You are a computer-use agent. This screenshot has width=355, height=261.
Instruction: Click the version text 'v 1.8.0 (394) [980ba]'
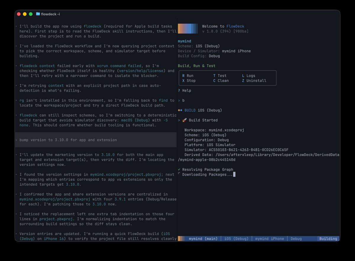pos(225,31)
